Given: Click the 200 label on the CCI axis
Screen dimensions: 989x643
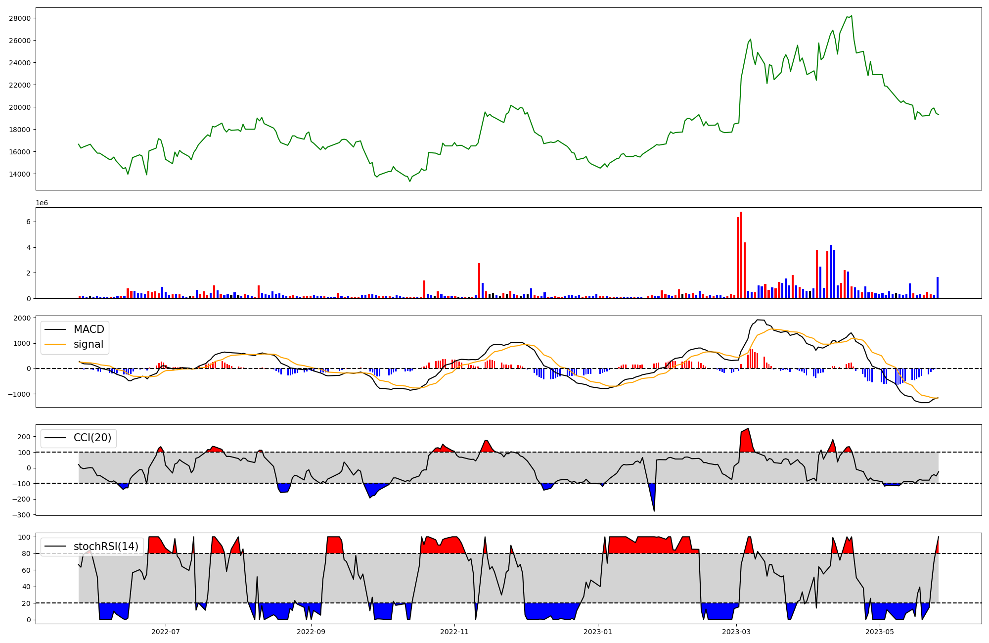Looking at the screenshot, I should pos(24,437).
